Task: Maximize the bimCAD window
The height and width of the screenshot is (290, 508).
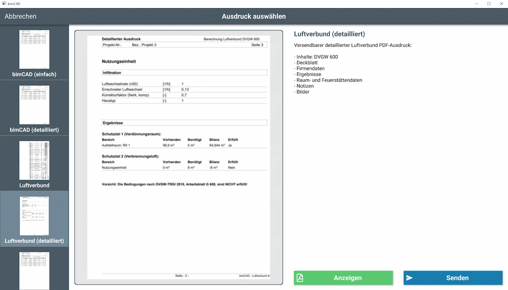Action: click(x=489, y=4)
